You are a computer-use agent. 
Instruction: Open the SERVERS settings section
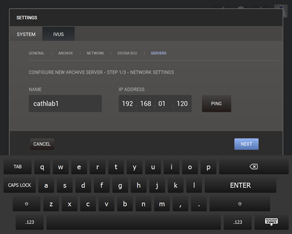click(x=159, y=53)
